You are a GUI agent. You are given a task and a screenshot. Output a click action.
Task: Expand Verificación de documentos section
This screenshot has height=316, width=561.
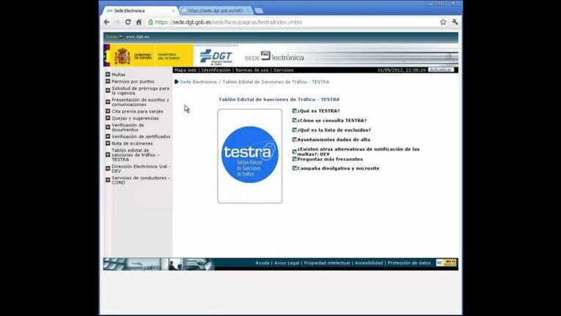point(108,127)
